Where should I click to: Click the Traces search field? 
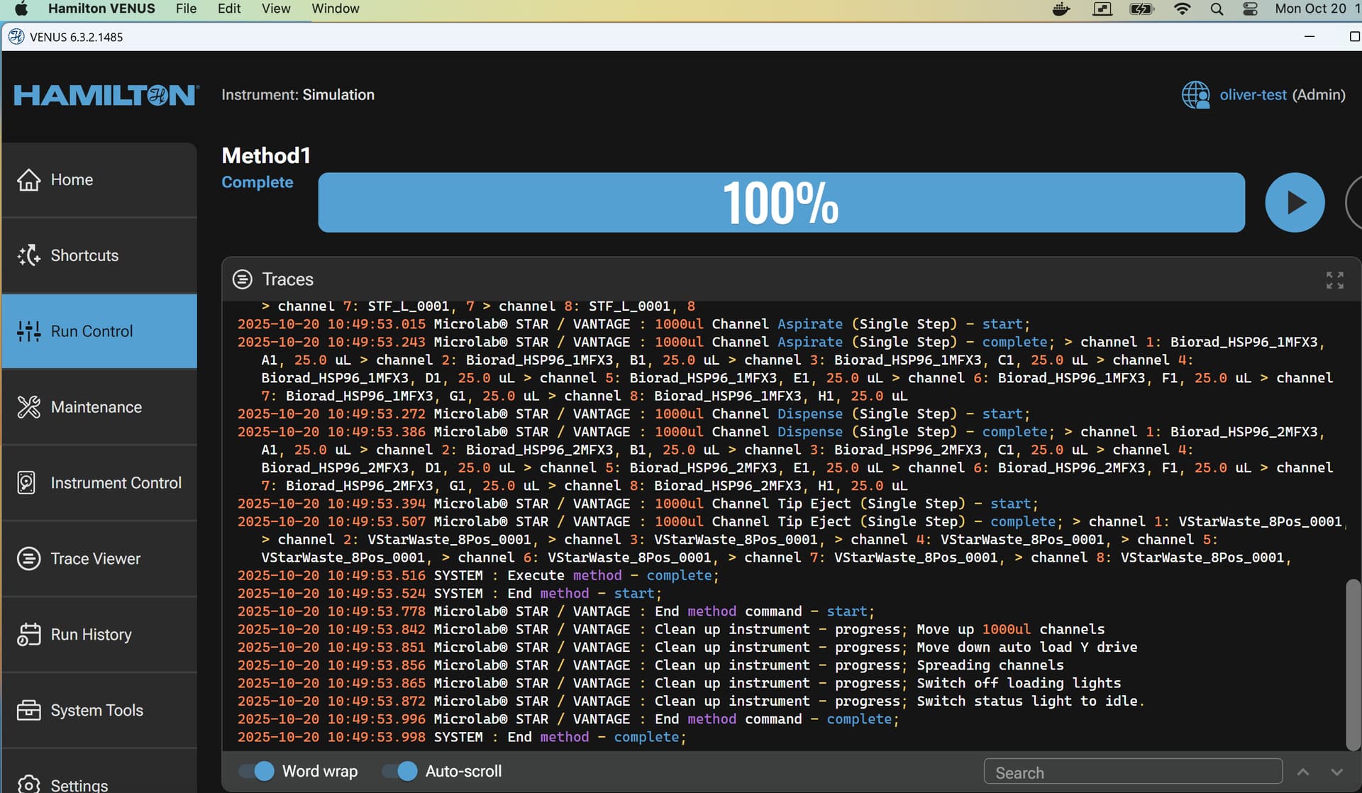click(1132, 772)
